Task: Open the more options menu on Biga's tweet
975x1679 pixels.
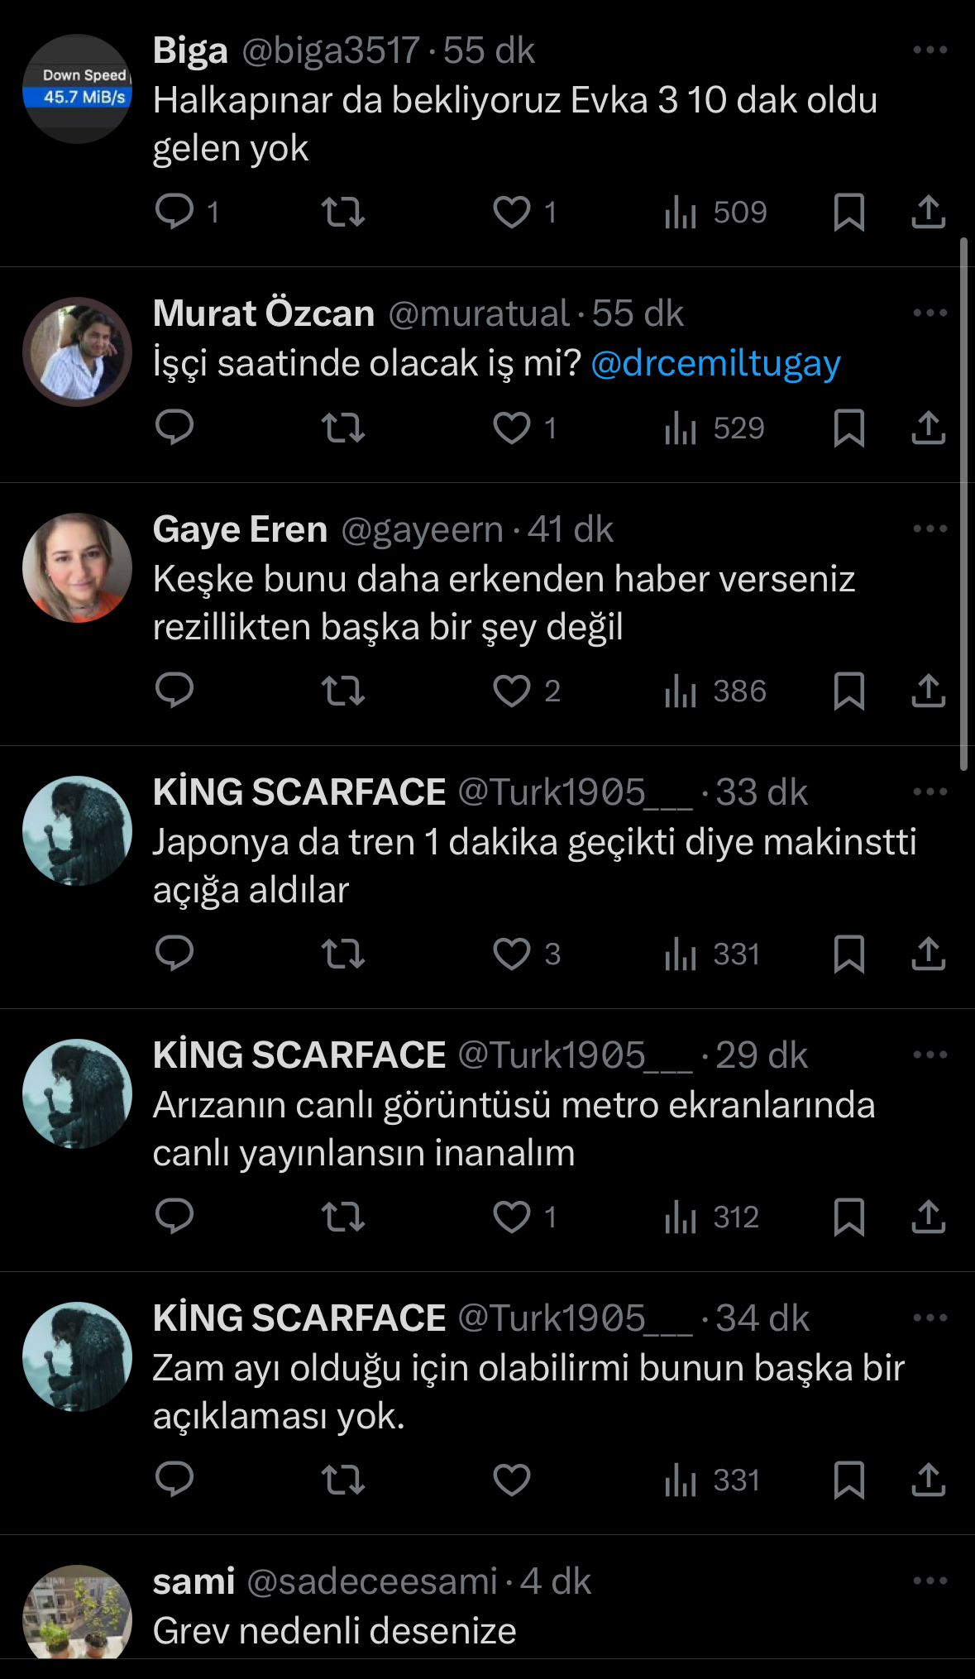Action: tap(930, 51)
